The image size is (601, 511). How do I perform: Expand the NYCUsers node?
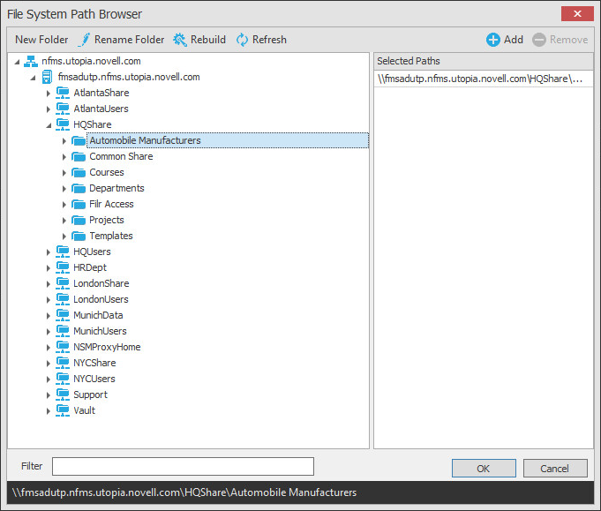(49, 379)
